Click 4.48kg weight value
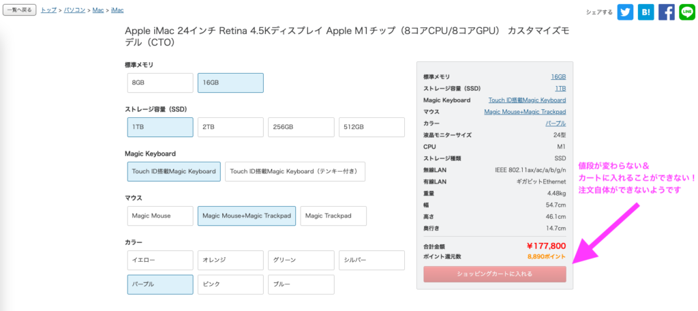 point(556,194)
